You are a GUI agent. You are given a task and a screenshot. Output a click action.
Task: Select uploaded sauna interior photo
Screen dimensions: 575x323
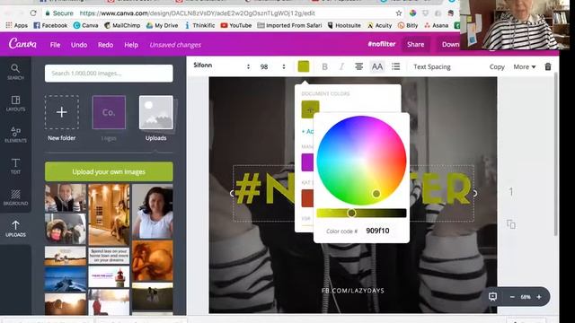[x=109, y=214]
